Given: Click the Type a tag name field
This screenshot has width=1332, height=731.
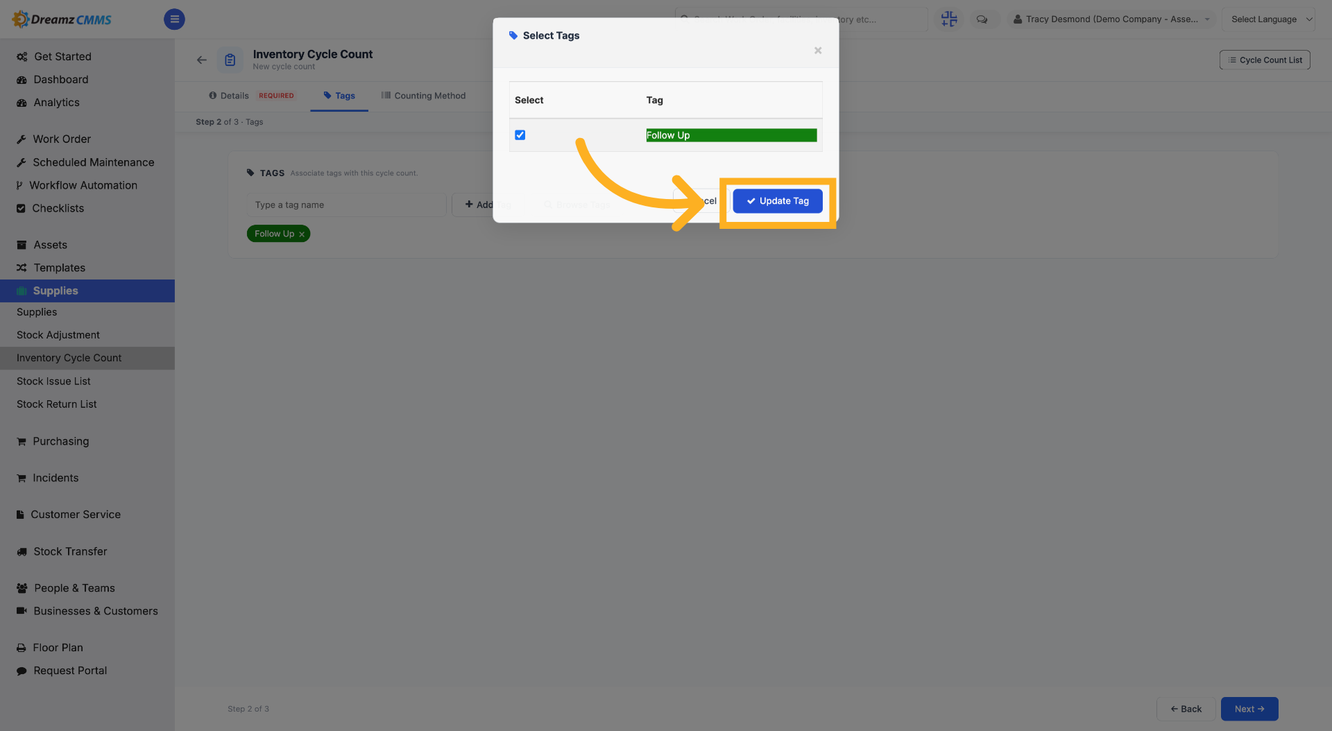Looking at the screenshot, I should [346, 205].
